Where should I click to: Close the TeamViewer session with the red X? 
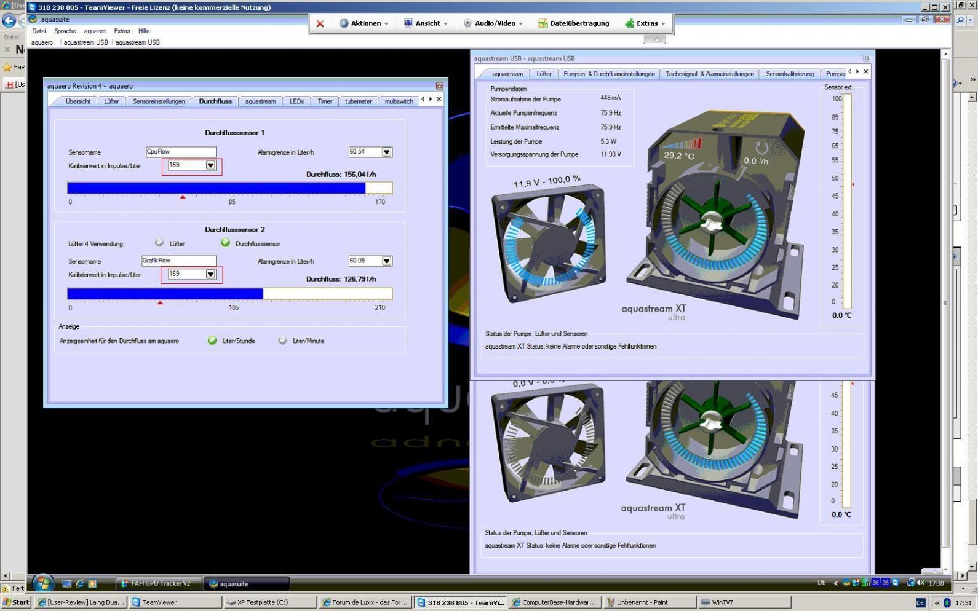pos(320,23)
